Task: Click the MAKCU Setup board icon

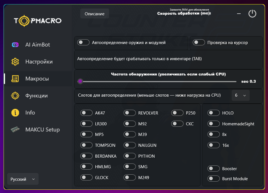Action: [15, 130]
